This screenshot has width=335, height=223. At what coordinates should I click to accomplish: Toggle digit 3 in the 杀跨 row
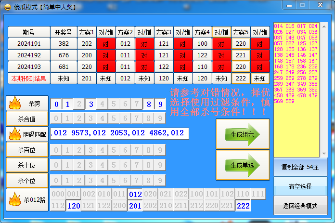[x=91, y=104]
